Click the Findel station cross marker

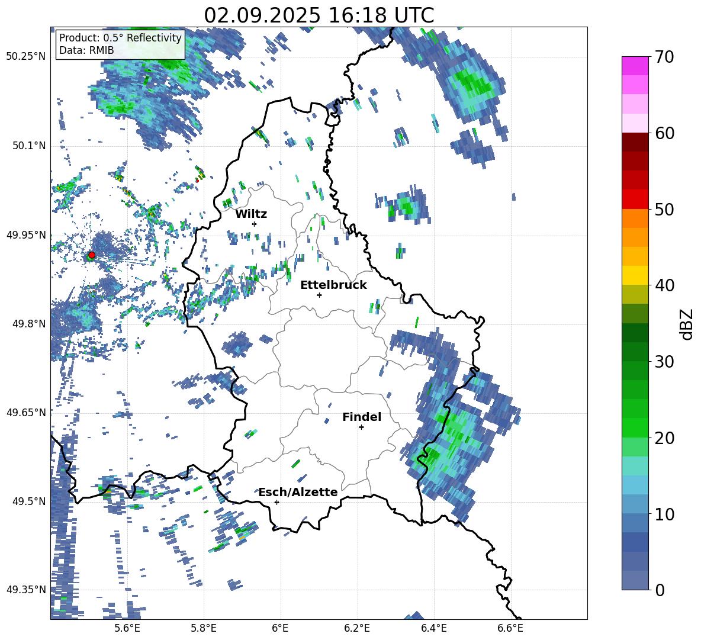tap(361, 427)
